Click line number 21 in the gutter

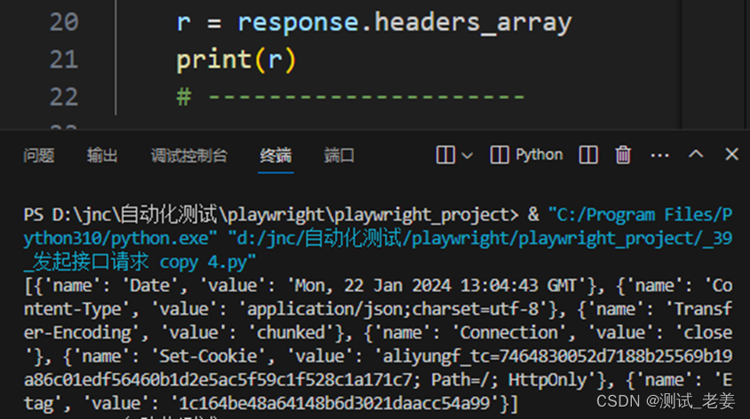[64, 59]
